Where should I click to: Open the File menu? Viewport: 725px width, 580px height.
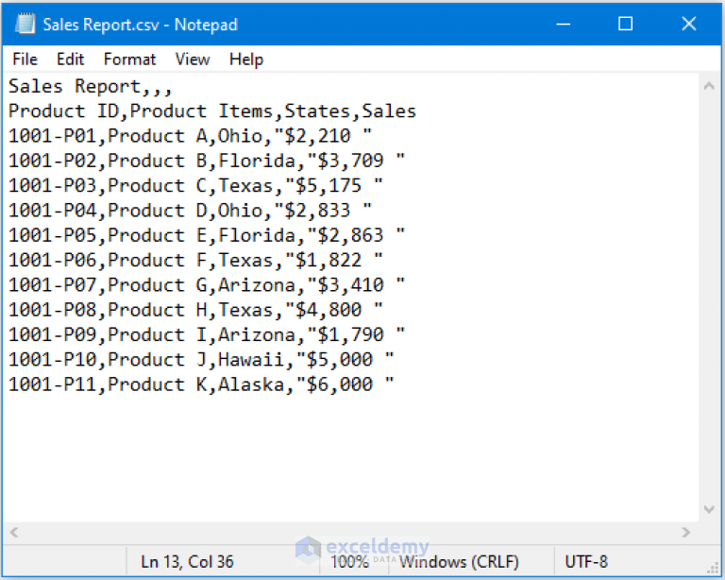tap(25, 60)
